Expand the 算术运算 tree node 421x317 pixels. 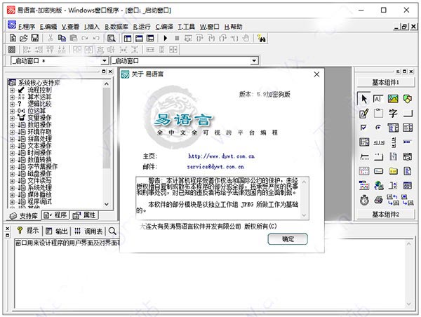coord(12,97)
